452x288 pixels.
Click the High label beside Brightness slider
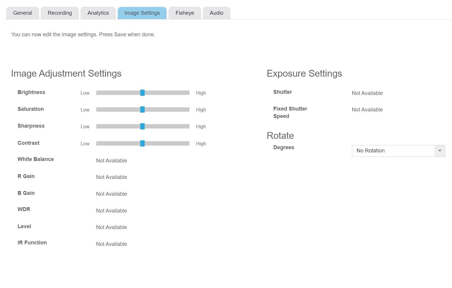201,93
